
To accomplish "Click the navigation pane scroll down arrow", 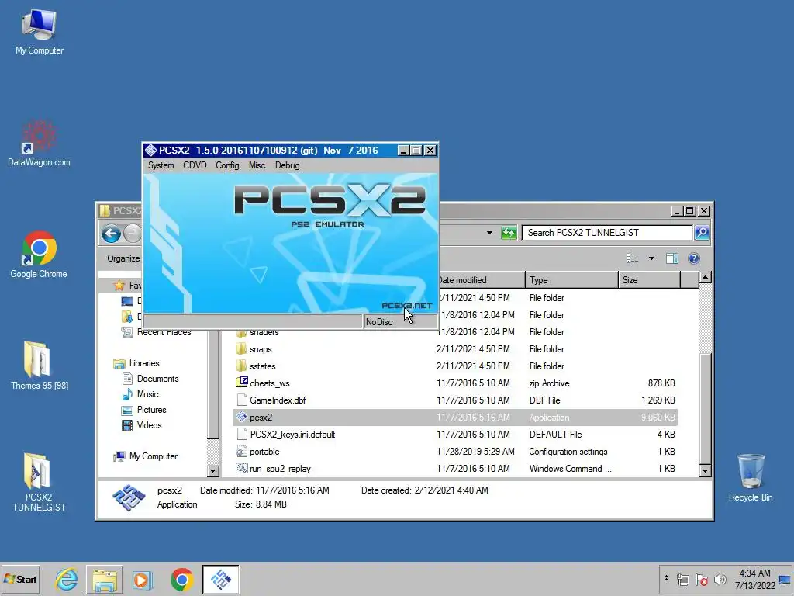I will [212, 471].
